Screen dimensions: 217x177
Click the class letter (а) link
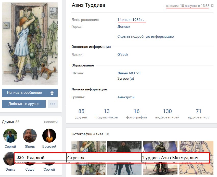[132, 79]
